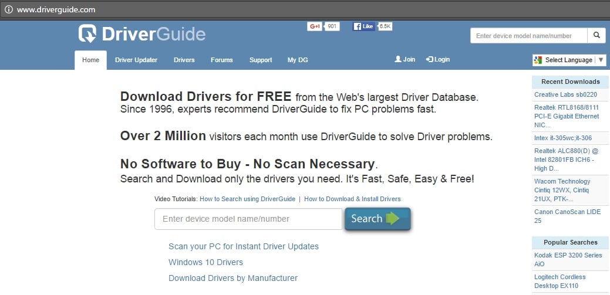Open the Support menu item

pyautogui.click(x=261, y=60)
